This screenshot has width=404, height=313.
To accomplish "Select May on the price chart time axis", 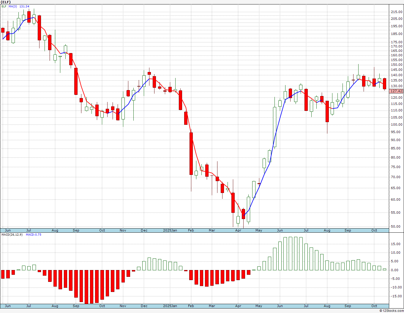I will pos(259,230).
